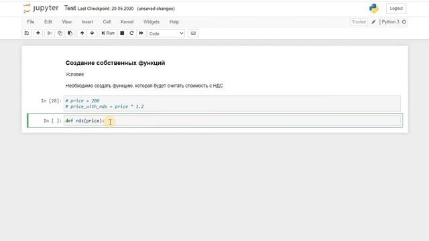
Task: Click the kernel idle circle indicator
Action: click(404, 22)
